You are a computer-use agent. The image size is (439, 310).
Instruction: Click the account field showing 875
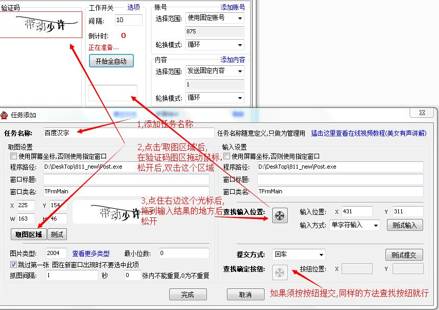[x=215, y=31]
